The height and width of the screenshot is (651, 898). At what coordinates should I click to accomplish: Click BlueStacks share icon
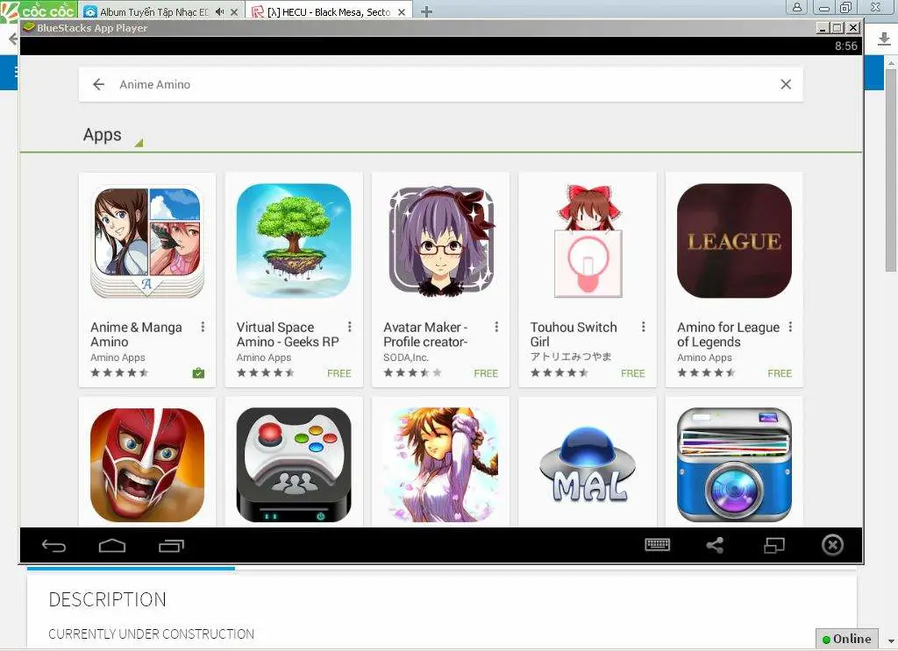point(715,545)
